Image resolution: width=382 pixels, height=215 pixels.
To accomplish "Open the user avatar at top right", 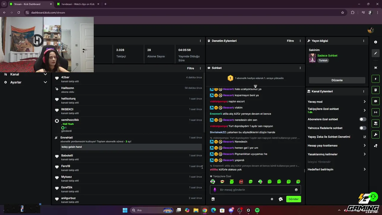I will click(371, 30).
